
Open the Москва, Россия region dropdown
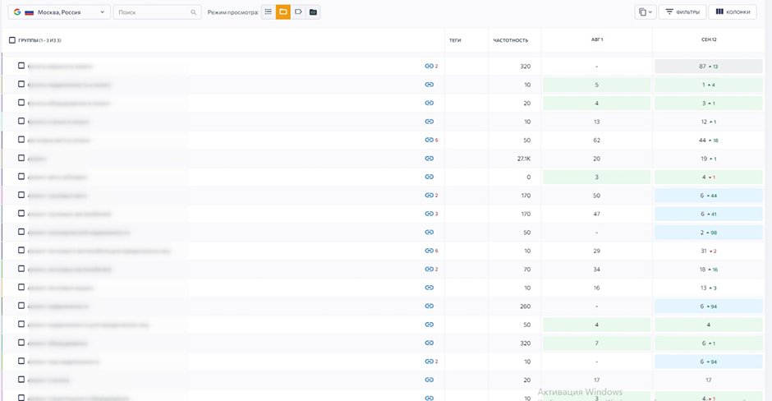pos(59,12)
